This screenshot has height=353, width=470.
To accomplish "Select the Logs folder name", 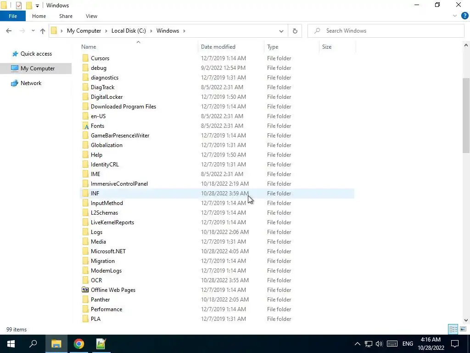I will (x=96, y=232).
